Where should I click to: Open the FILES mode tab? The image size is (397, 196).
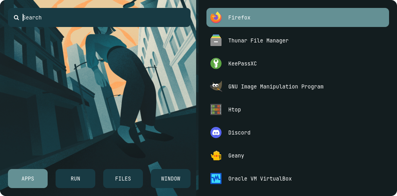point(123,179)
